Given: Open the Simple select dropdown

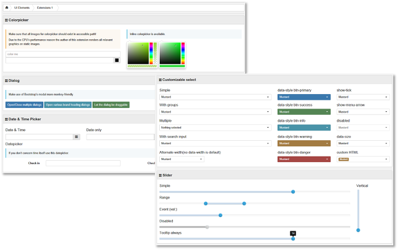Looking at the screenshot, I should [215, 97].
